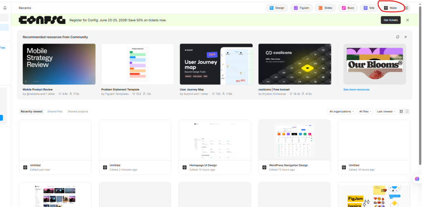Click the notification bell icon
Image resolution: width=422 pixels, height=207 pixels.
5,8
